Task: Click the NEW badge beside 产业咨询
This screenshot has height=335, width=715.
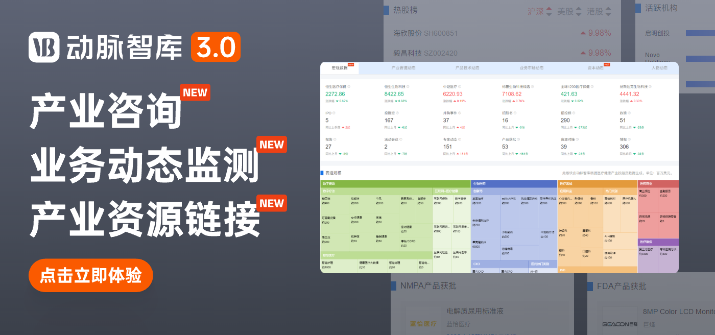Action: [x=195, y=92]
